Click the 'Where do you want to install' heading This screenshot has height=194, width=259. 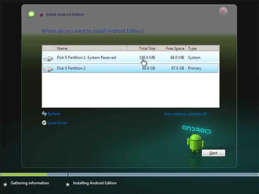93,31
